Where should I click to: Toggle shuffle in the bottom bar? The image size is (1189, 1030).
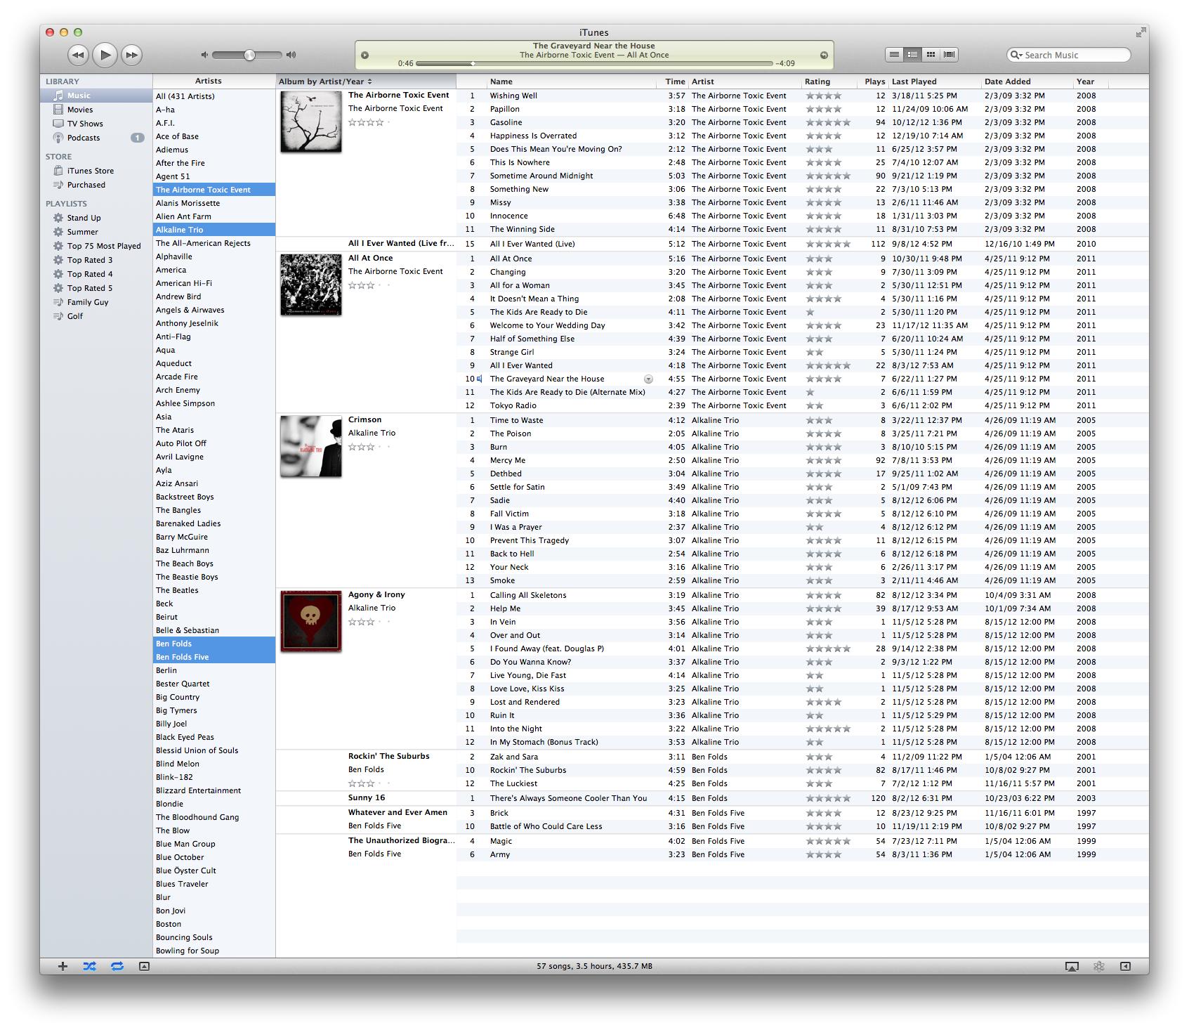89,966
